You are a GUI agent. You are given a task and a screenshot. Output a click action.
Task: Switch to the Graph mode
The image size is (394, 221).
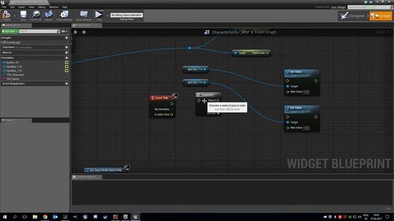click(x=380, y=16)
